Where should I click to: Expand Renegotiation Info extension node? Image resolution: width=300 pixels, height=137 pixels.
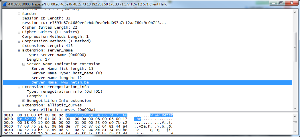point(23,101)
